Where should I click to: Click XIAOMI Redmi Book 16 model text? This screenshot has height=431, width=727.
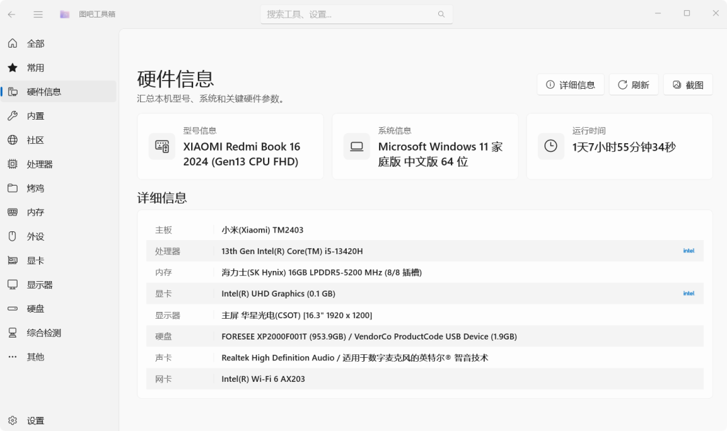tap(242, 154)
